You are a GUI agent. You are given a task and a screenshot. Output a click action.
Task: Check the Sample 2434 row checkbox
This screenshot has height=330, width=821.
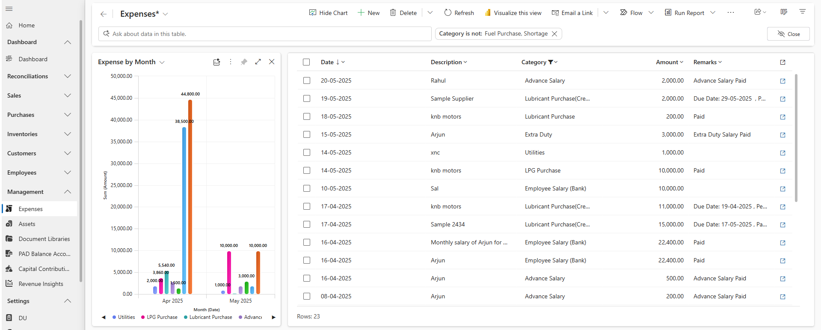[307, 224]
